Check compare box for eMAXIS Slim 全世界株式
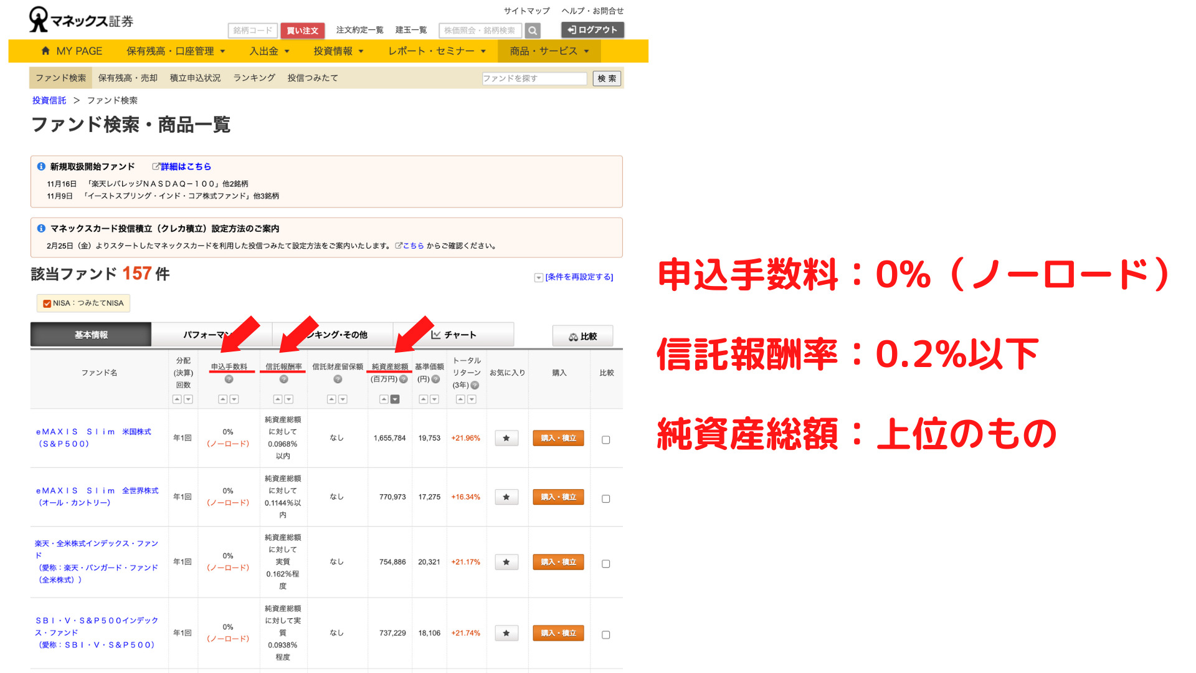This screenshot has width=1196, height=673. click(x=605, y=499)
